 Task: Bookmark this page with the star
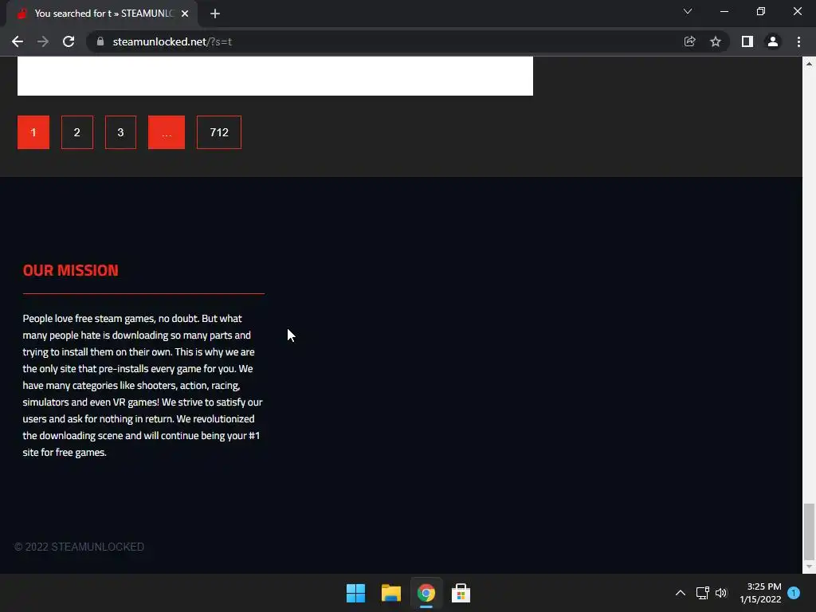716,41
